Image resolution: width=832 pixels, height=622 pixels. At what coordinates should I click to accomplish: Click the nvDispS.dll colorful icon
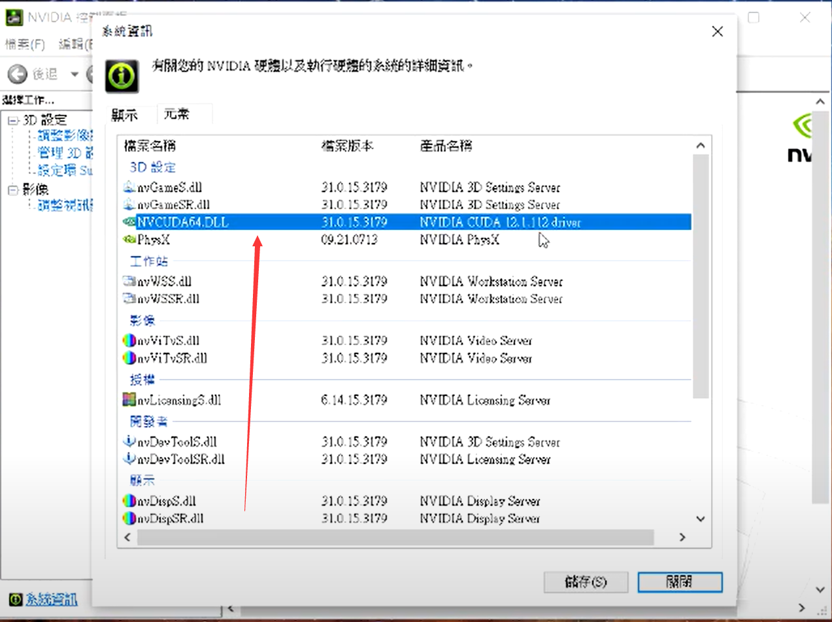[x=129, y=501]
